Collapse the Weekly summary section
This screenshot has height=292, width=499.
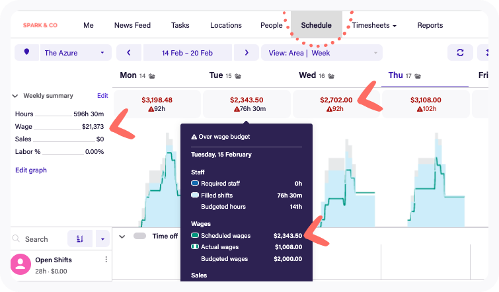tap(15, 96)
